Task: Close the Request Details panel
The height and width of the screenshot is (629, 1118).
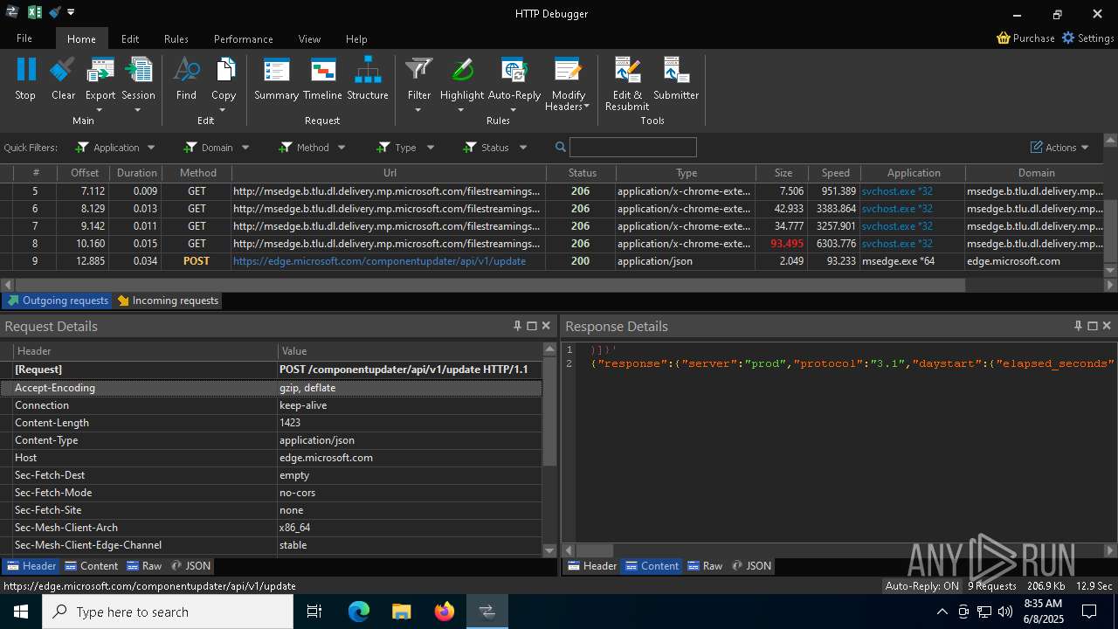Action: coord(546,326)
